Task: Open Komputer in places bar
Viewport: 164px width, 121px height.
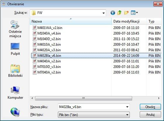Action: pos(15,93)
